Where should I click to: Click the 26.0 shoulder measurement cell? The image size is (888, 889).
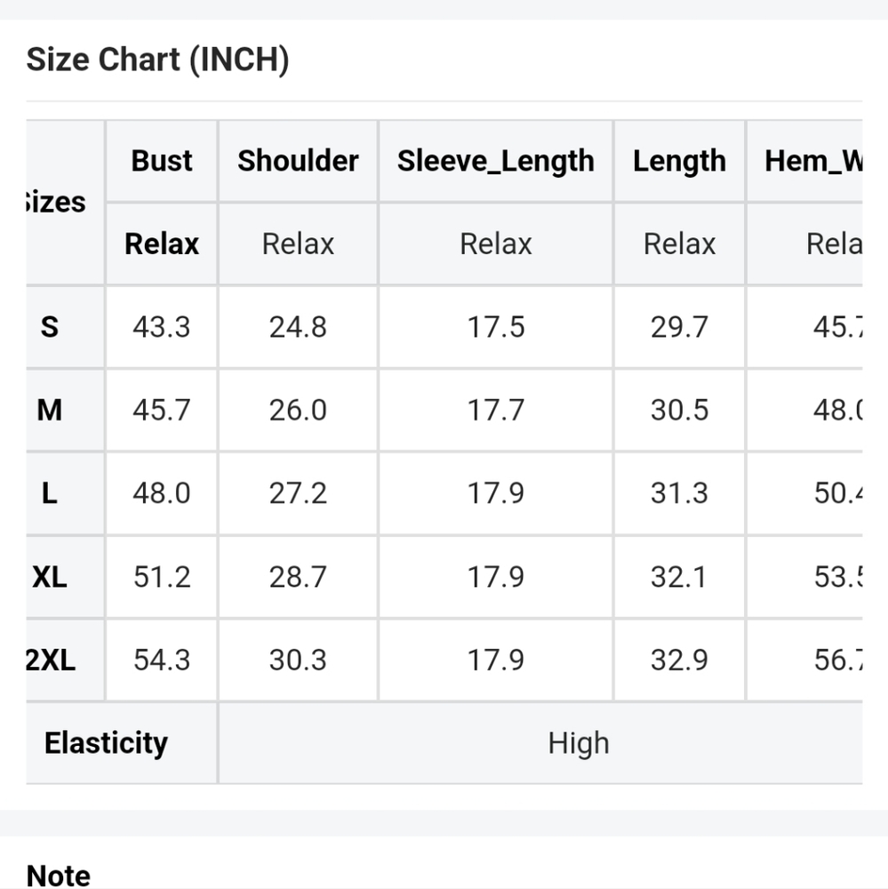(299, 410)
